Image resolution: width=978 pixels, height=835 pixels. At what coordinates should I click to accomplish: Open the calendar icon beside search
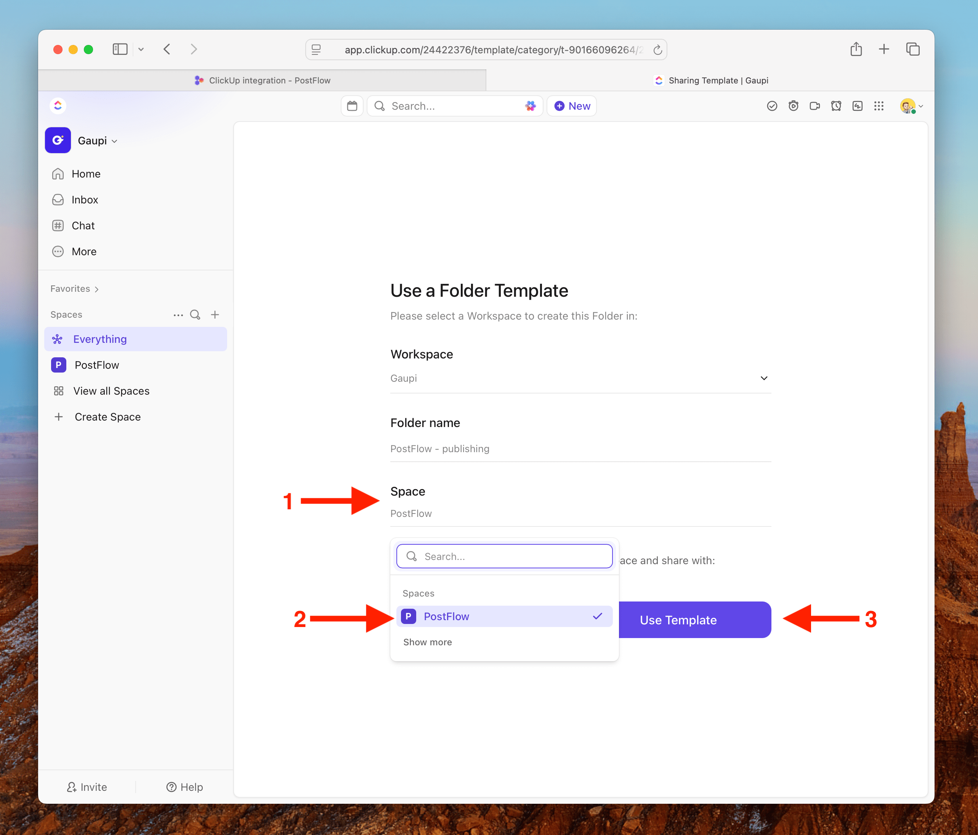(352, 106)
